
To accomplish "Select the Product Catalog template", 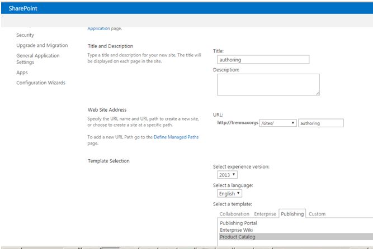I will click(x=296, y=237).
